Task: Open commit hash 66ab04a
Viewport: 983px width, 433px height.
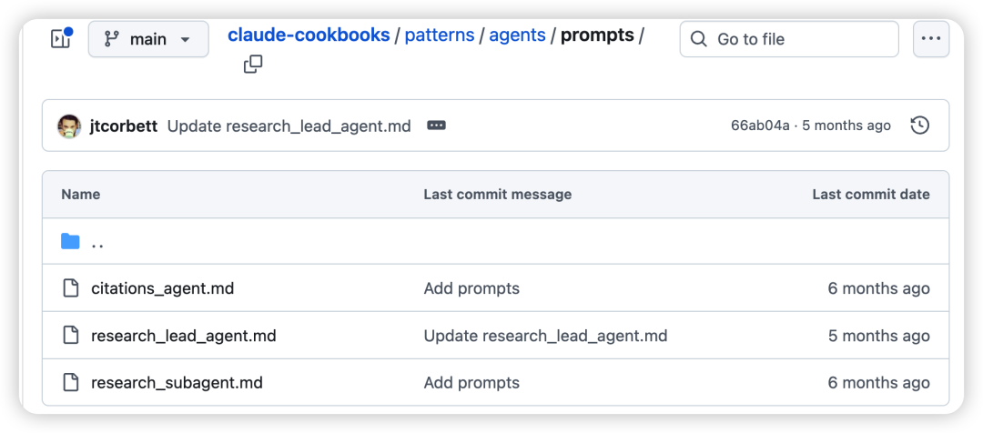Action: (760, 126)
